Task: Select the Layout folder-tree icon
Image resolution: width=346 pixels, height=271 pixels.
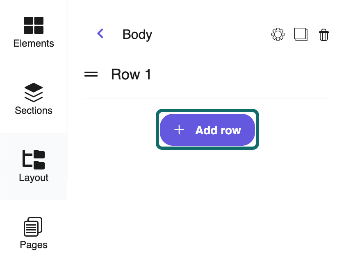Action: pos(34,159)
